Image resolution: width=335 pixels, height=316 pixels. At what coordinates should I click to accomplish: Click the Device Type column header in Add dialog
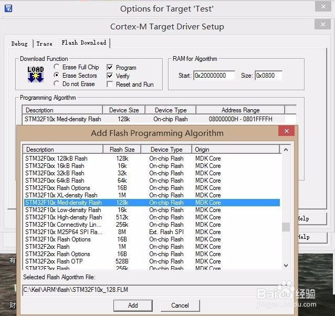click(166, 149)
